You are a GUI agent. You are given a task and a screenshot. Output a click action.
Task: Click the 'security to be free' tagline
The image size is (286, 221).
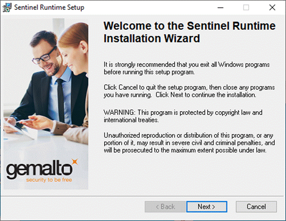(x=49, y=180)
